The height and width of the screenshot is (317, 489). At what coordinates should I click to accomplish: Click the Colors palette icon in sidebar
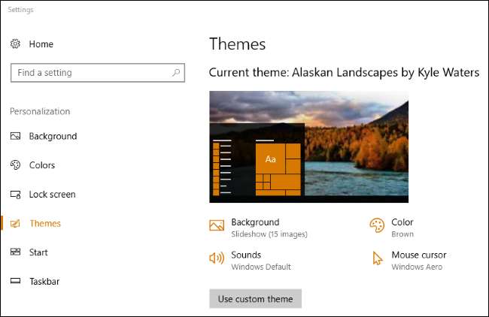[x=15, y=165]
